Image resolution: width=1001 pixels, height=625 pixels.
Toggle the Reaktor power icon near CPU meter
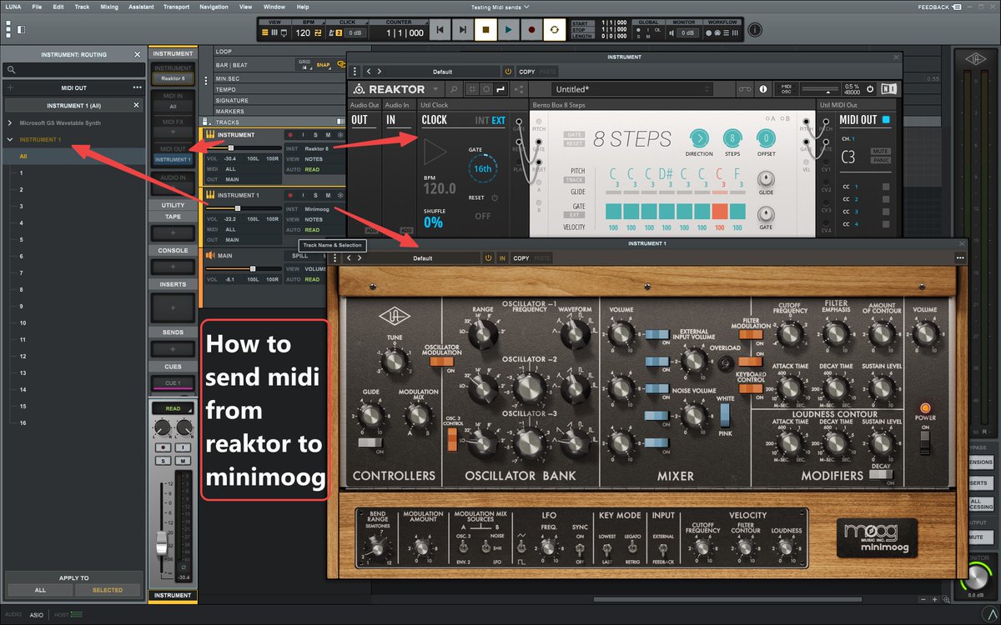[x=870, y=89]
